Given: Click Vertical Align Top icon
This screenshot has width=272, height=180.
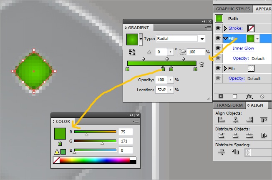Looking at the screenshot, I should tap(264, 120).
